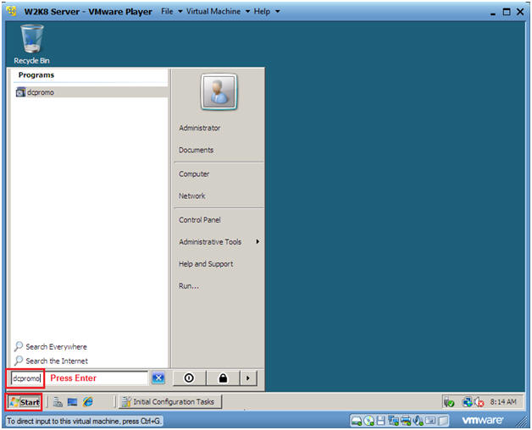Image resolution: width=532 pixels, height=430 pixels.
Task: Open the Initial Configuration Tasks taskbar button
Action: [170, 402]
